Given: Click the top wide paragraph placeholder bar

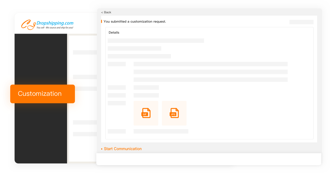Looking at the screenshot, I should 210,64.
